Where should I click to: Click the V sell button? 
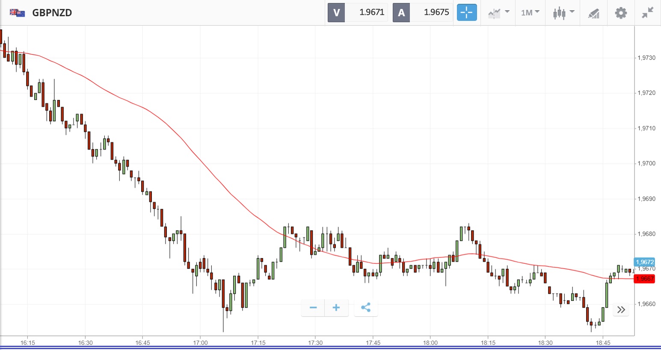coord(336,12)
